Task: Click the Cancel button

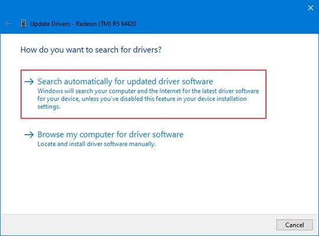Action: (x=294, y=225)
